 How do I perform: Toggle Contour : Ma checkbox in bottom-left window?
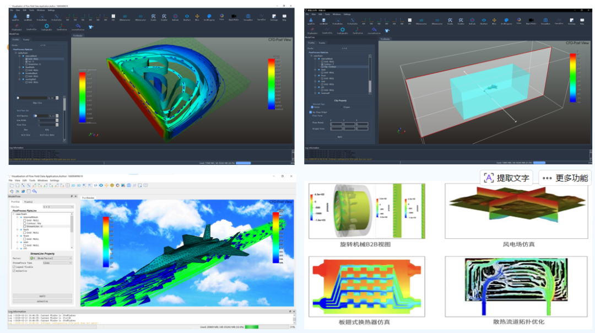click(25, 223)
